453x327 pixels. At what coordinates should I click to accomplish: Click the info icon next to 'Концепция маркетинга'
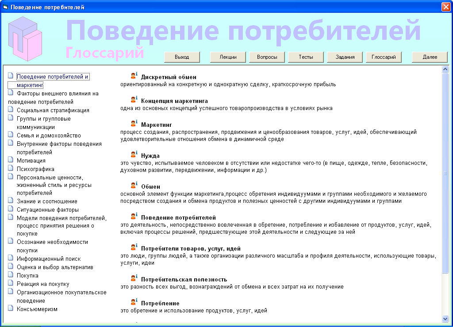tap(134, 99)
